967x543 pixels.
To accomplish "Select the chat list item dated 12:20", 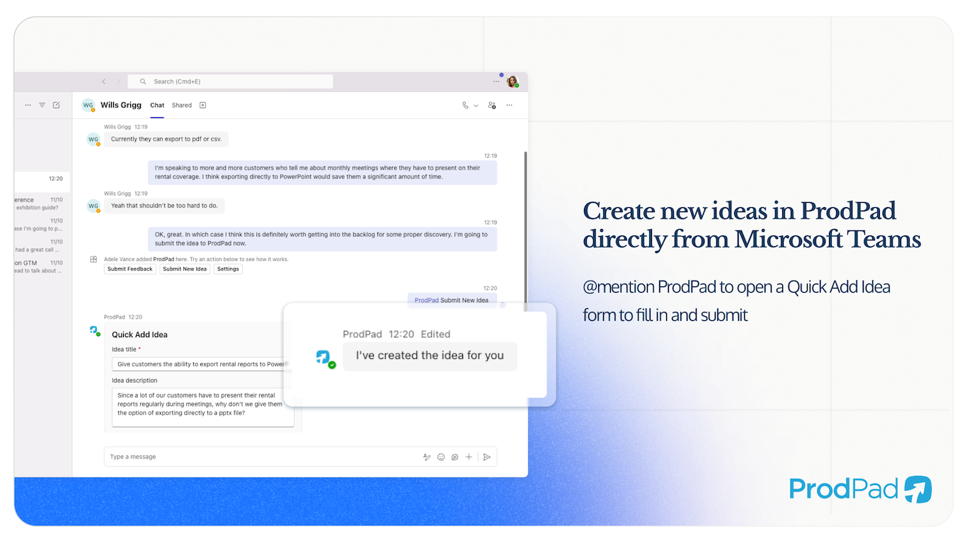I will [x=42, y=182].
